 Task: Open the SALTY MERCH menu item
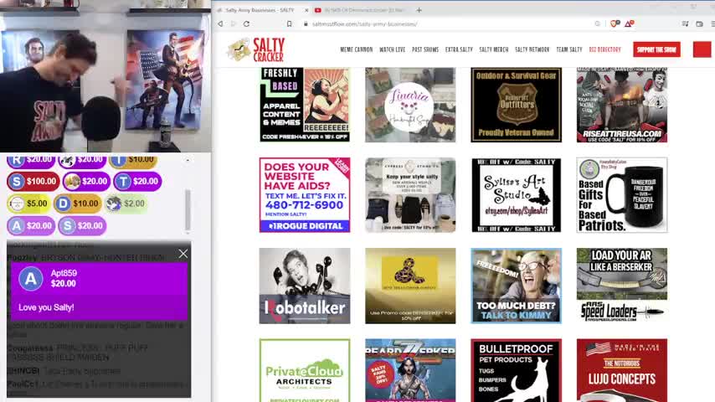[493, 49]
